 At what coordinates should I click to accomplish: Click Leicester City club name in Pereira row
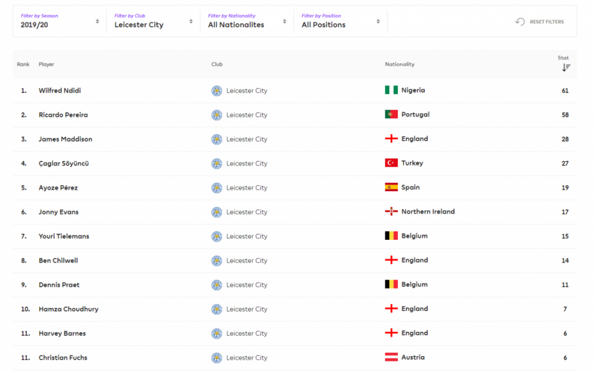point(247,115)
